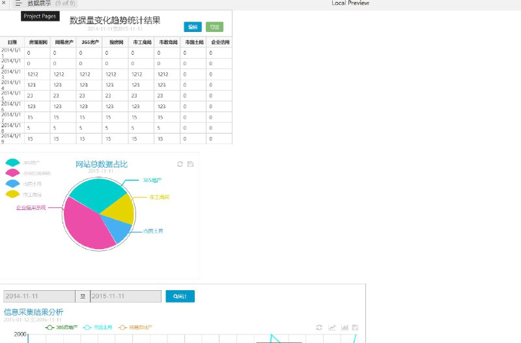This screenshot has height=343, width=521.
Task: Click the Local Preview title text
Action: pos(350,3)
